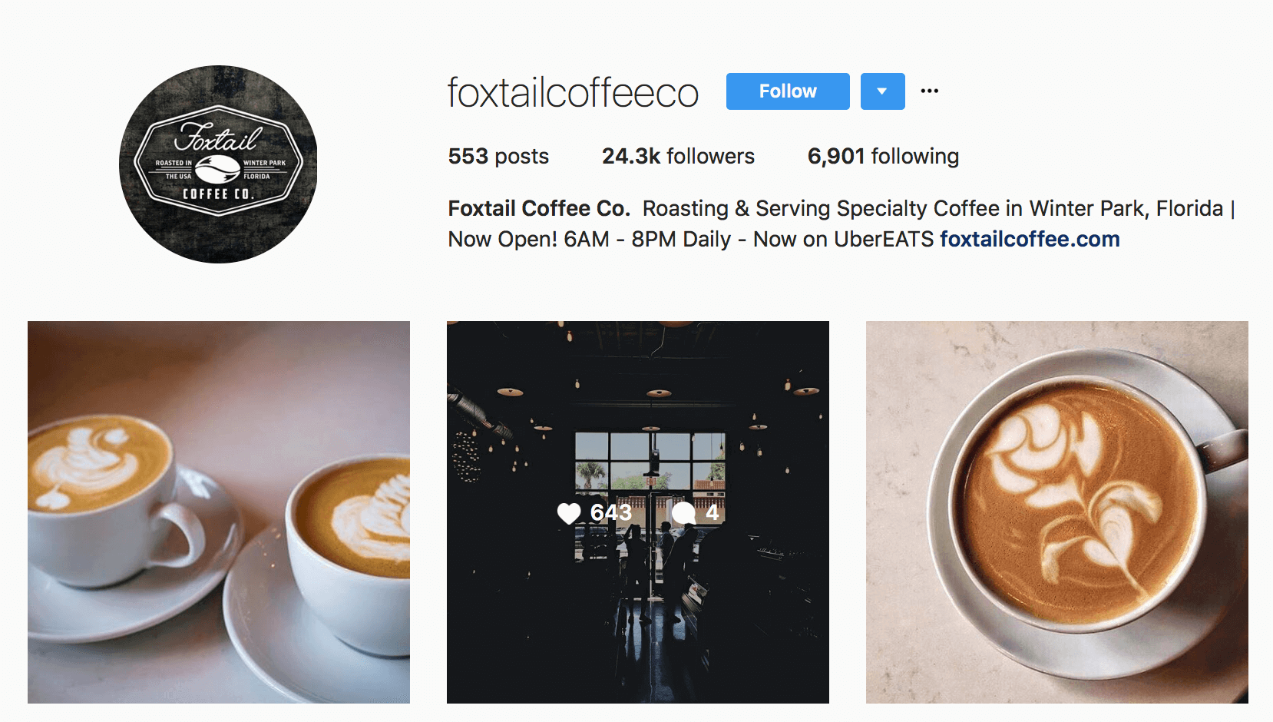1273x722 pixels.
Task: Click the foxtailcoffeeco username heading
Action: pos(573,93)
